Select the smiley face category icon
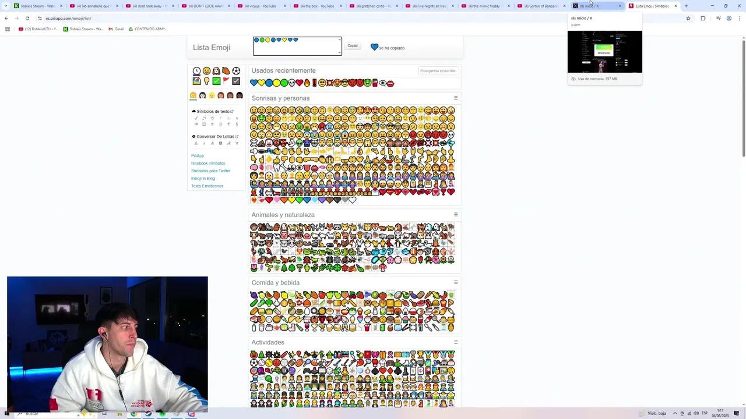 [206, 71]
